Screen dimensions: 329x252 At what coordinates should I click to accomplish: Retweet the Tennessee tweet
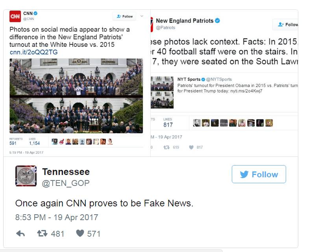coord(42,233)
